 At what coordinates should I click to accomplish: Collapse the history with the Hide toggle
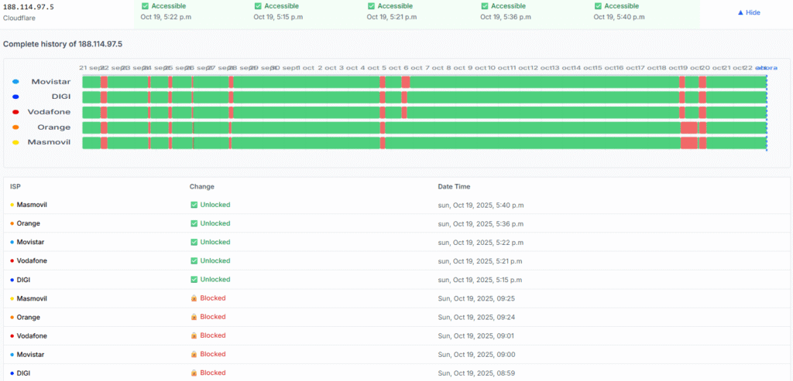(748, 12)
